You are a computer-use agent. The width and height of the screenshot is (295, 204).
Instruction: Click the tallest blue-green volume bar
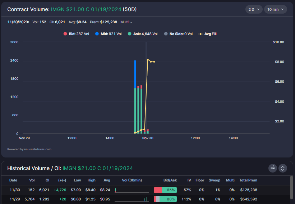(135, 97)
